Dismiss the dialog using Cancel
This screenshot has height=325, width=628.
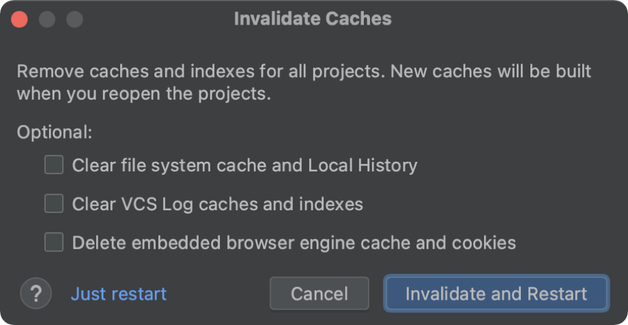[x=319, y=294]
